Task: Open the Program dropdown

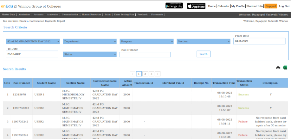Action: point(146,41)
